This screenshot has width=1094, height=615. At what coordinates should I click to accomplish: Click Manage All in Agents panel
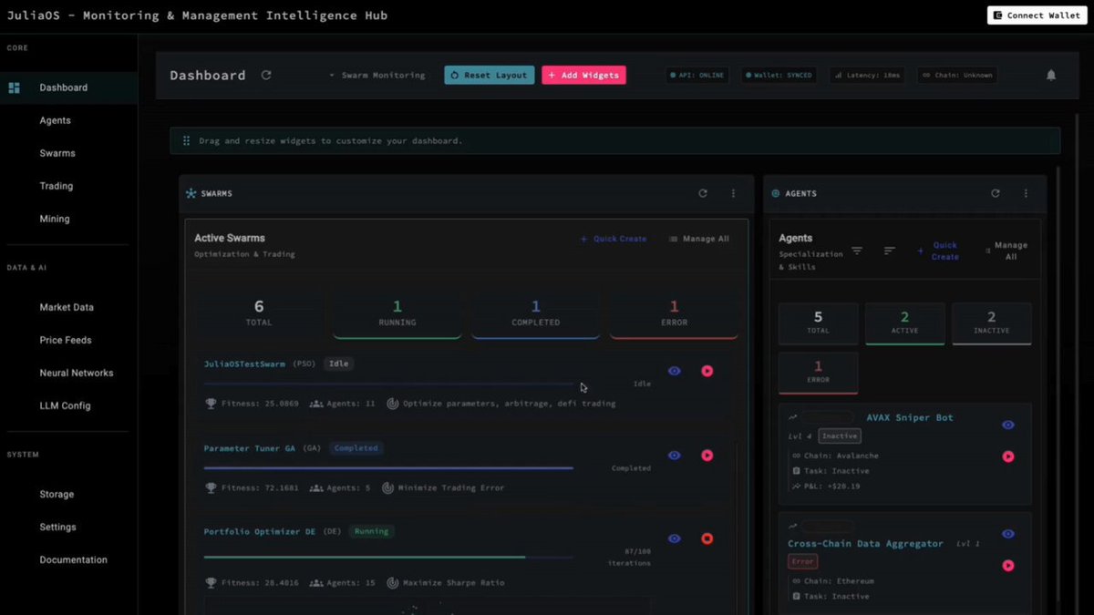click(1006, 251)
